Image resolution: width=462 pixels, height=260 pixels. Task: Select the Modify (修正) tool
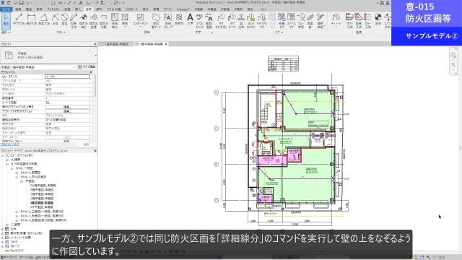[6, 21]
